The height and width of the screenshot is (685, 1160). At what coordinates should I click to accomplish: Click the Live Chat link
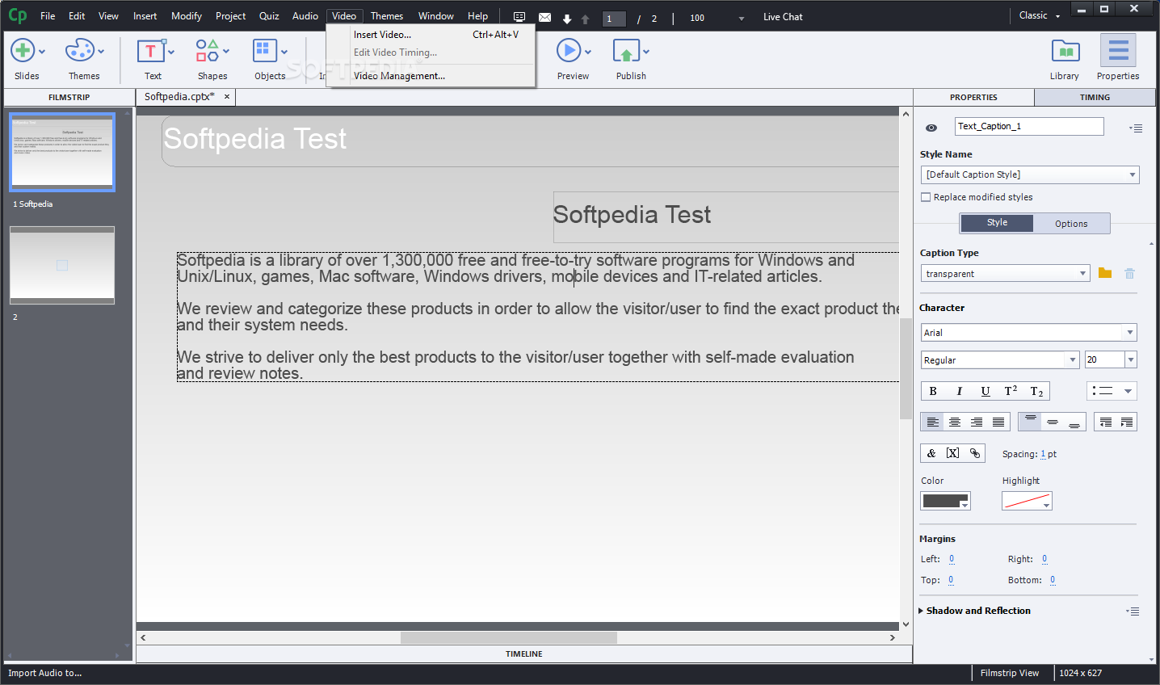click(783, 17)
